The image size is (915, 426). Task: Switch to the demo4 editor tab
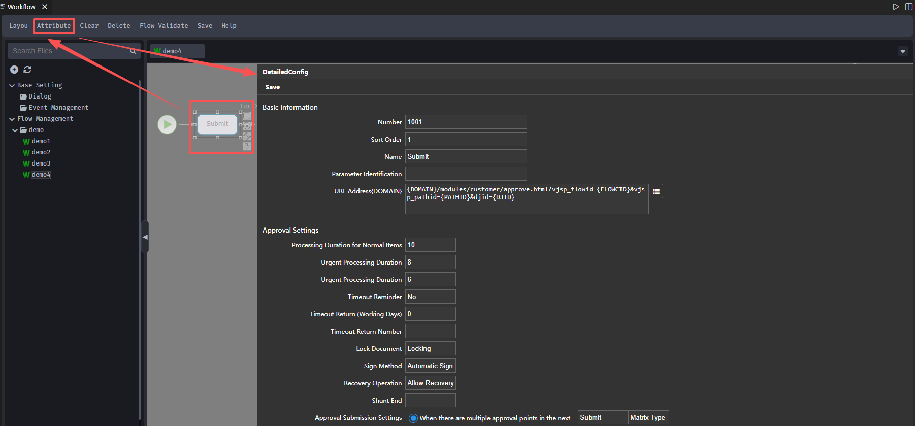[177, 51]
